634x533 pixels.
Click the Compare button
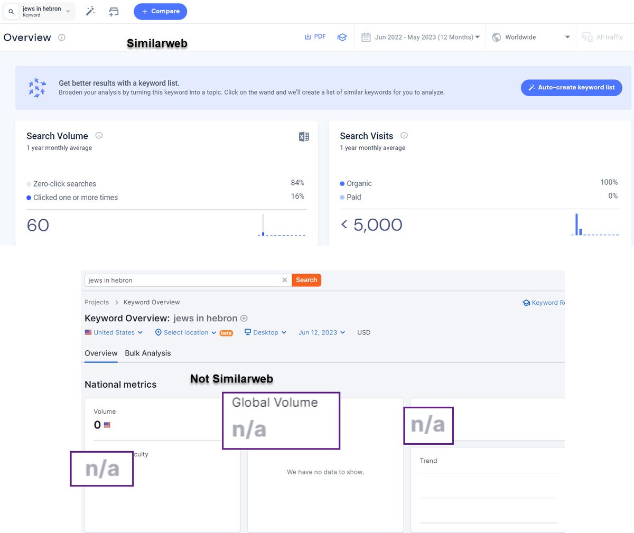click(x=160, y=11)
